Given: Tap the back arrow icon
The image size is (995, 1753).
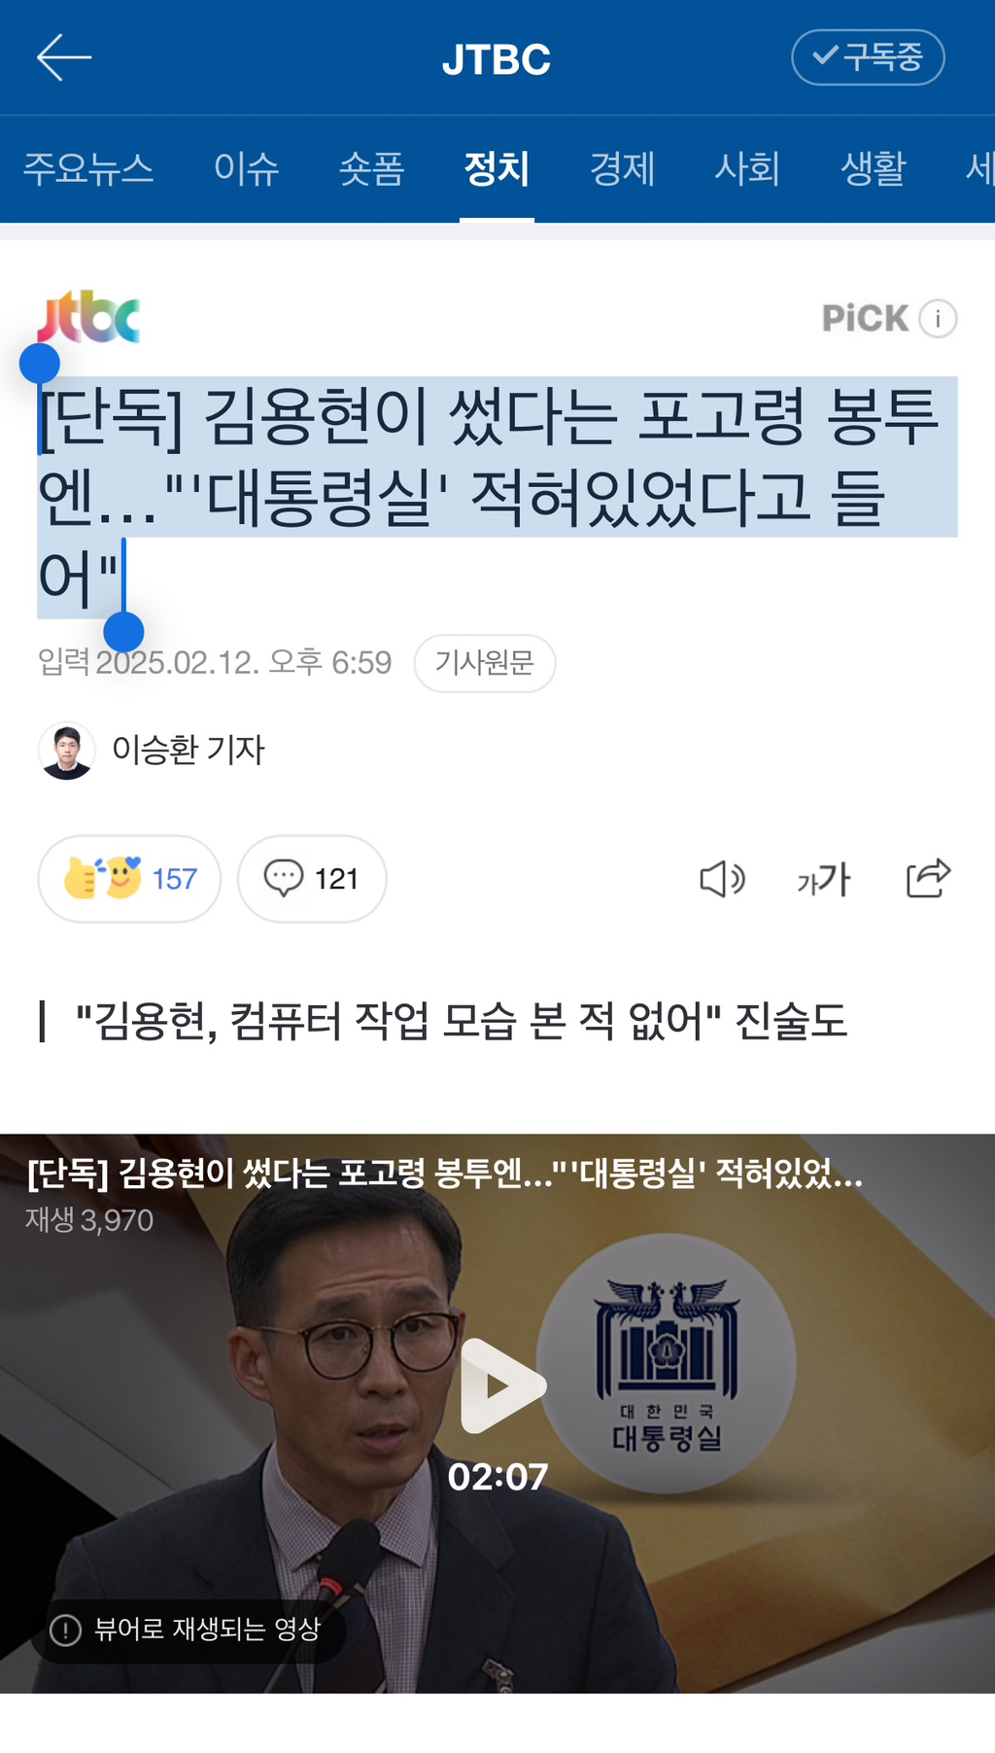Looking at the screenshot, I should tap(64, 57).
